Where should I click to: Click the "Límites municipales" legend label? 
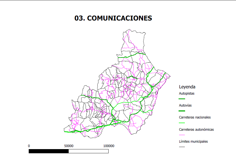click(193, 142)
